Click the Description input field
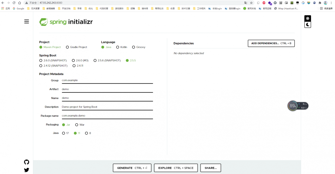Screen dimensions: 335x174 [107, 107]
